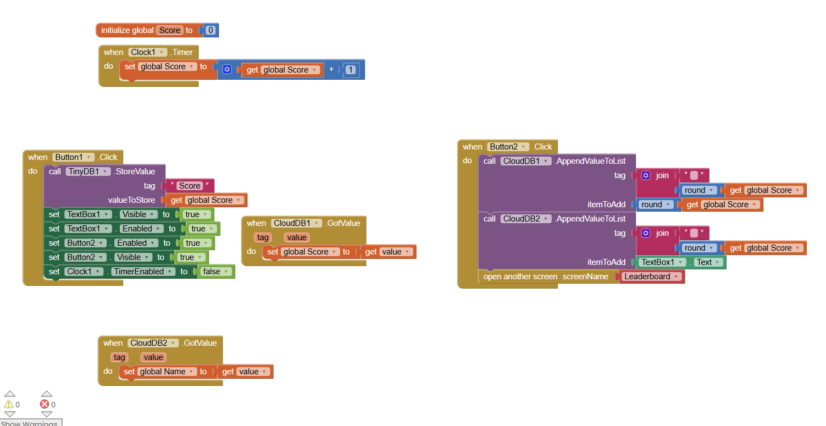The height and width of the screenshot is (426, 826).
Task: Toggle the true value for TextBox1 Visible
Action: (196, 214)
